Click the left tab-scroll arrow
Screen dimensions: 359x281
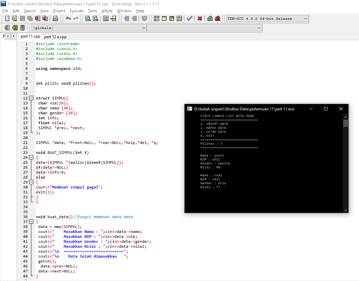click(x=8, y=36)
